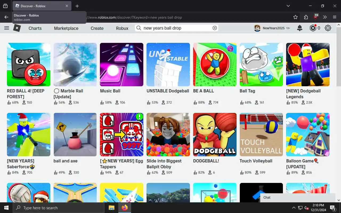Go back with the browser back arrow

6,17
